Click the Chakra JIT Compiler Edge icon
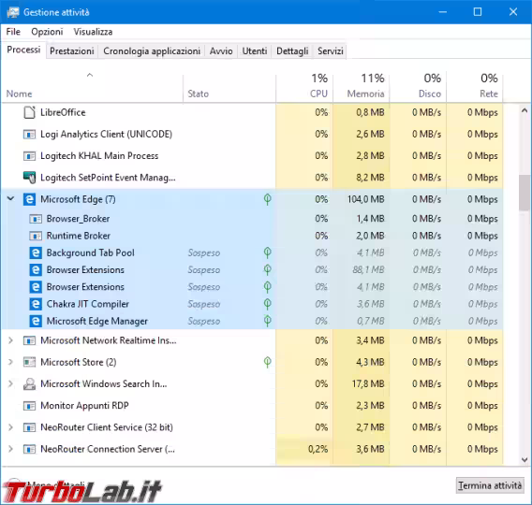This screenshot has width=532, height=505. pyautogui.click(x=36, y=304)
